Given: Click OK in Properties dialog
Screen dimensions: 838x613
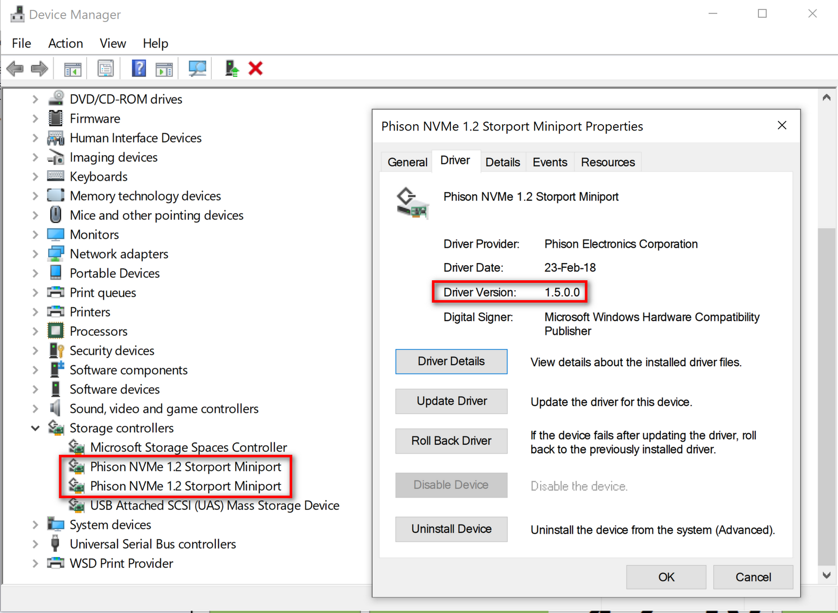Looking at the screenshot, I should pyautogui.click(x=666, y=577).
